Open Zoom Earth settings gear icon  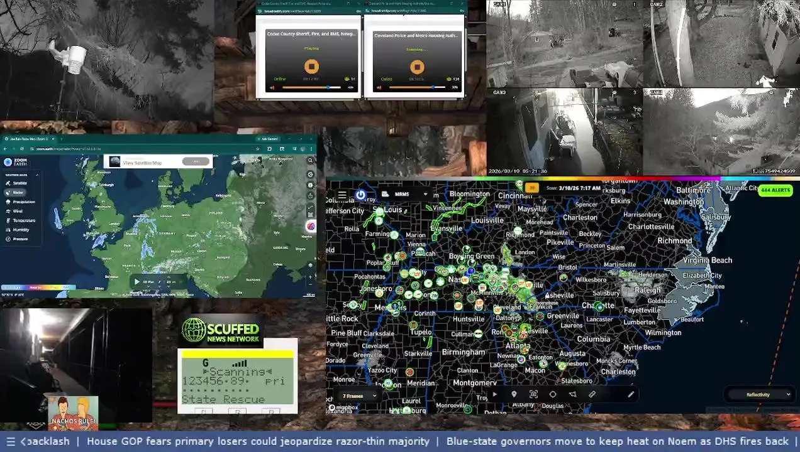310,175
